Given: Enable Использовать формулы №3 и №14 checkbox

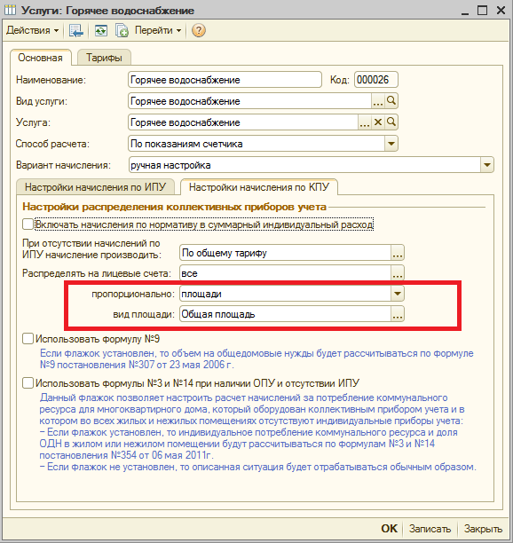Looking at the screenshot, I should (x=28, y=383).
